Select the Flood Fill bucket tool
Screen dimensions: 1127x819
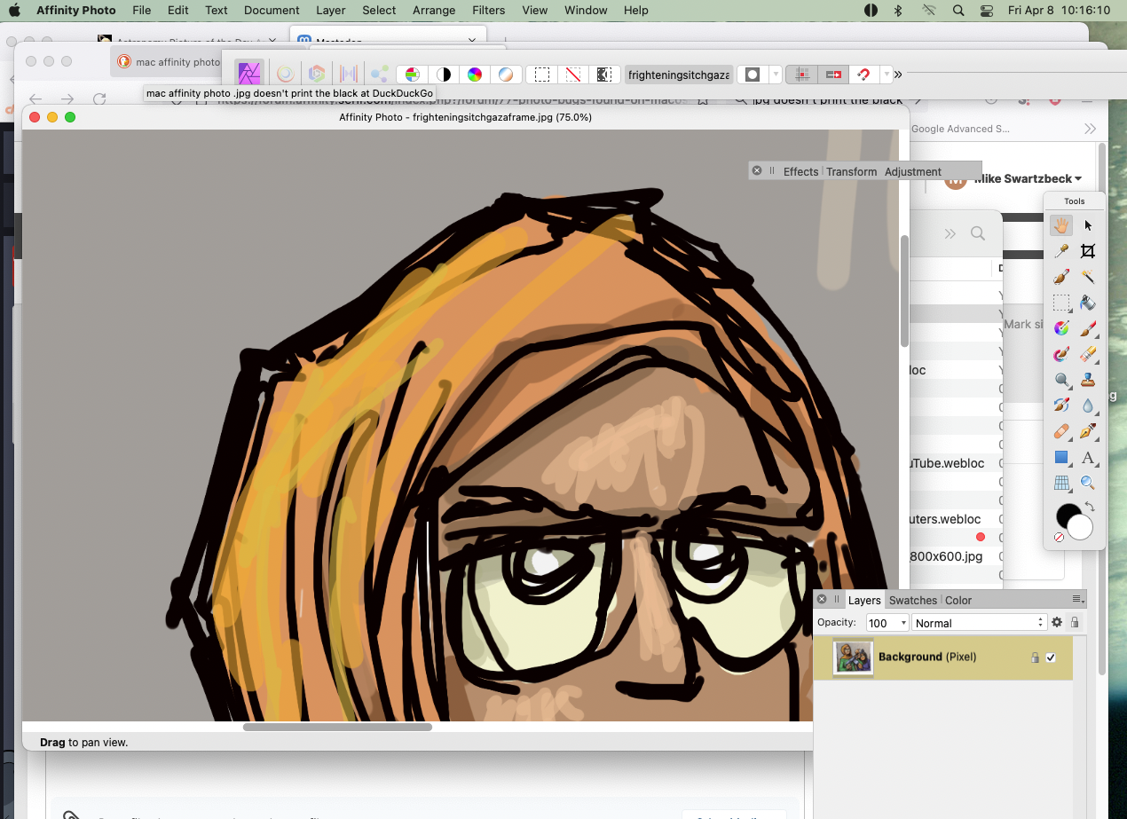[x=1088, y=303]
